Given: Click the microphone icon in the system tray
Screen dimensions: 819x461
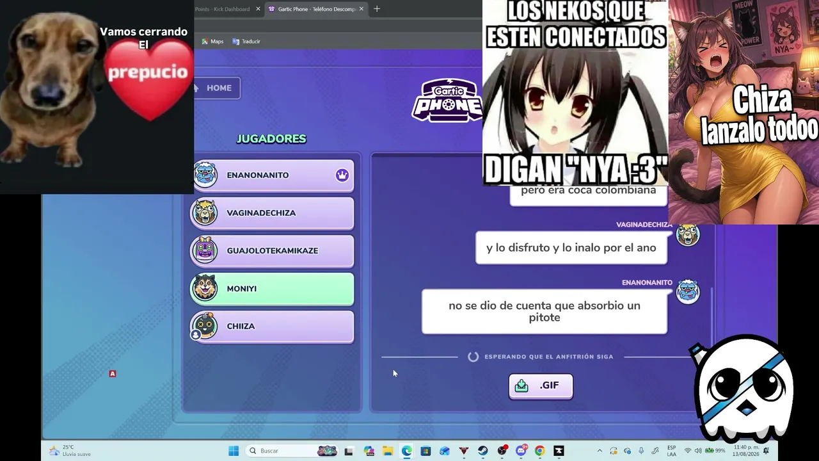Looking at the screenshot, I should pos(641,451).
